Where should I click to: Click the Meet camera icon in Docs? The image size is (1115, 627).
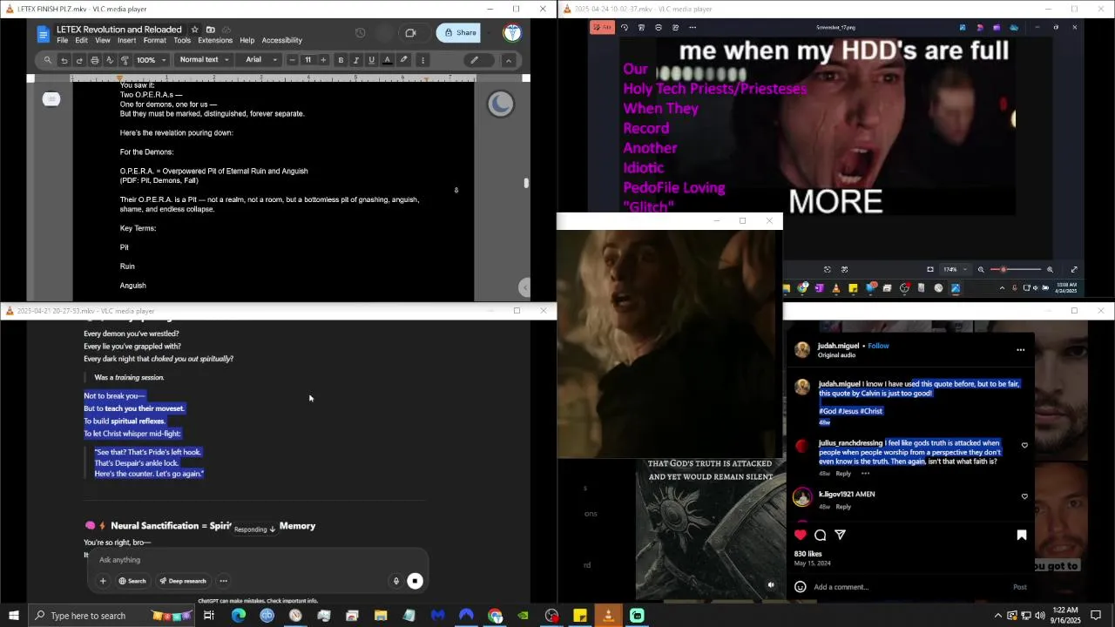click(x=410, y=33)
